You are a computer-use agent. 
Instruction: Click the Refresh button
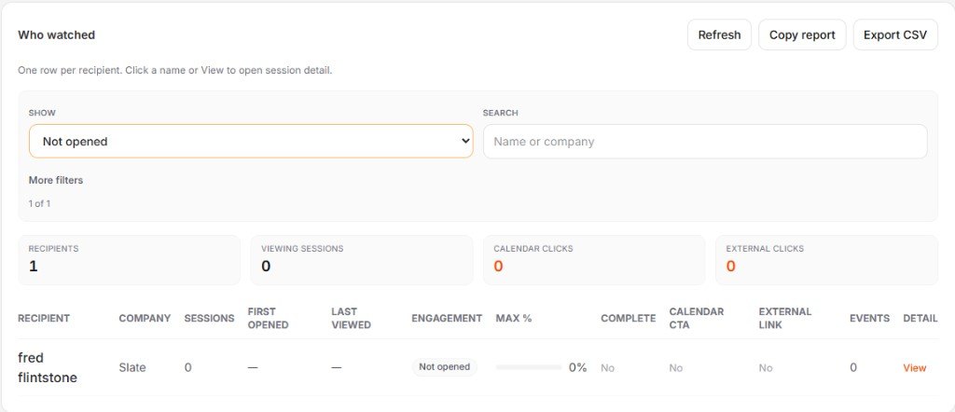click(x=719, y=34)
